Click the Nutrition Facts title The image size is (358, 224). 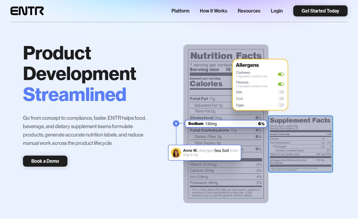click(226, 56)
